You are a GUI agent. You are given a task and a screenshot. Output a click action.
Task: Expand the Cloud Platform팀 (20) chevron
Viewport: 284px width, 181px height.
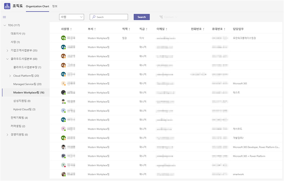coord(10,76)
